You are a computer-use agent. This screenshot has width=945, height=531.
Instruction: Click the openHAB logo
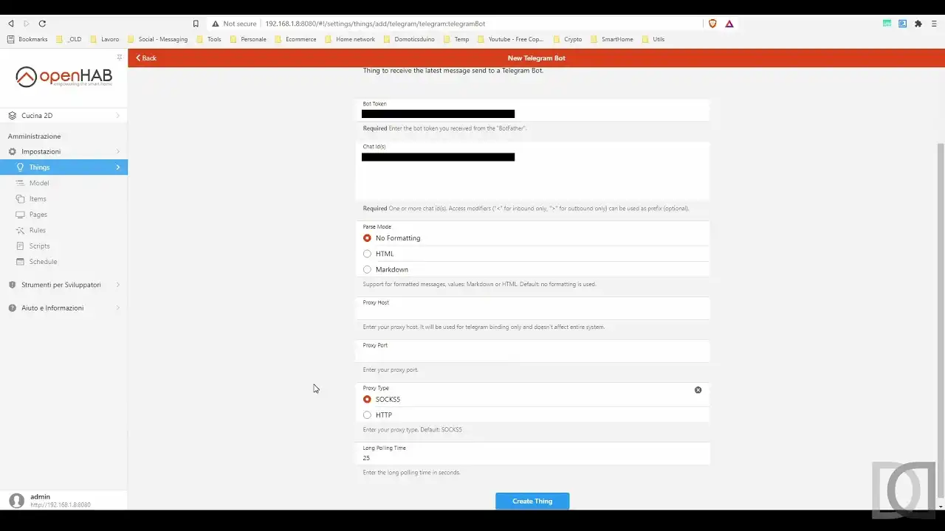click(x=64, y=77)
